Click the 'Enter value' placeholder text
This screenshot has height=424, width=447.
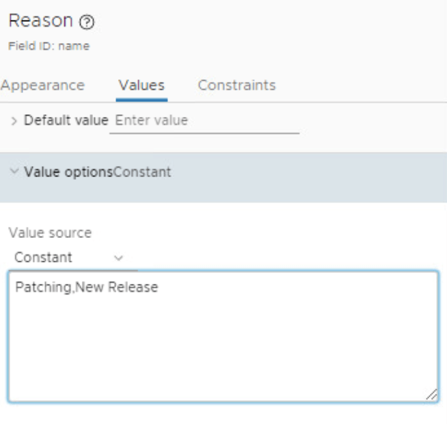[x=152, y=120]
